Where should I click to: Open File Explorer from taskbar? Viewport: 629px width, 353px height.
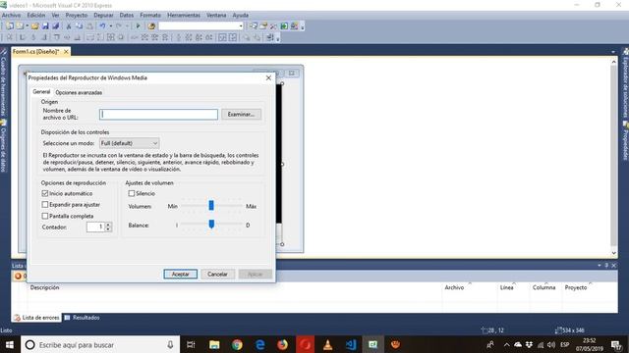coord(214,344)
